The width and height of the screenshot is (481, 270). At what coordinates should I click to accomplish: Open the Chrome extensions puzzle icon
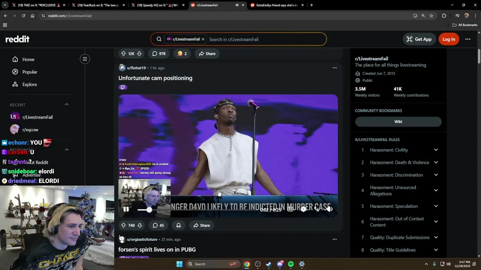pos(444,16)
